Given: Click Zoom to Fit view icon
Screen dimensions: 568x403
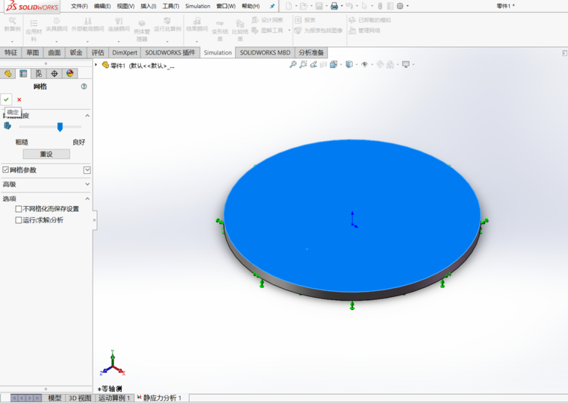Looking at the screenshot, I should click(293, 64).
